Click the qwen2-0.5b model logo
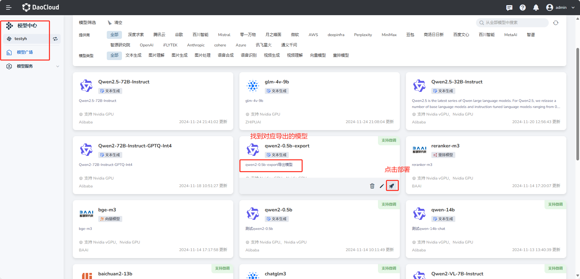580x279 pixels. tap(253, 214)
